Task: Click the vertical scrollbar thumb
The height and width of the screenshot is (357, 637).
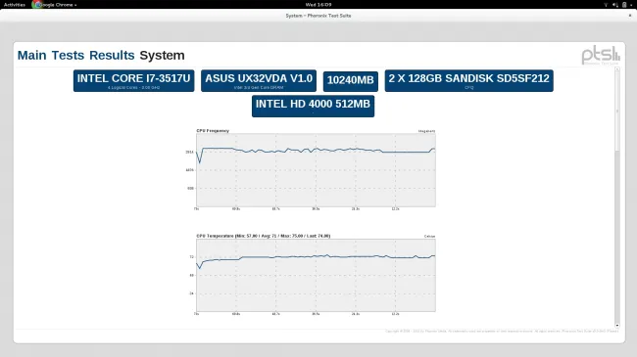Action: tap(617, 112)
